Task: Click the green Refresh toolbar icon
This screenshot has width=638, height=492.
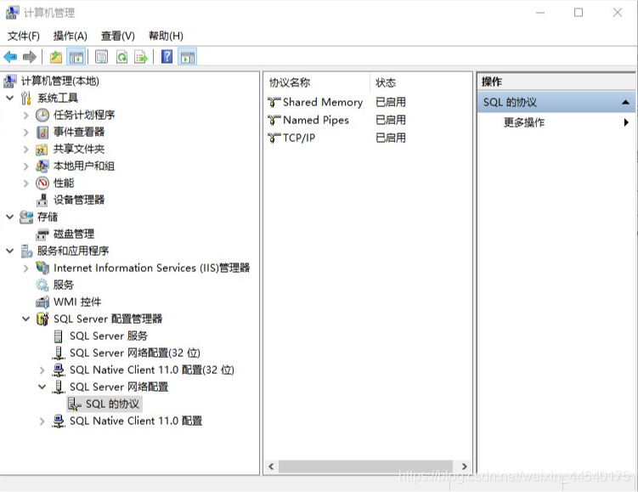Action: pos(121,57)
